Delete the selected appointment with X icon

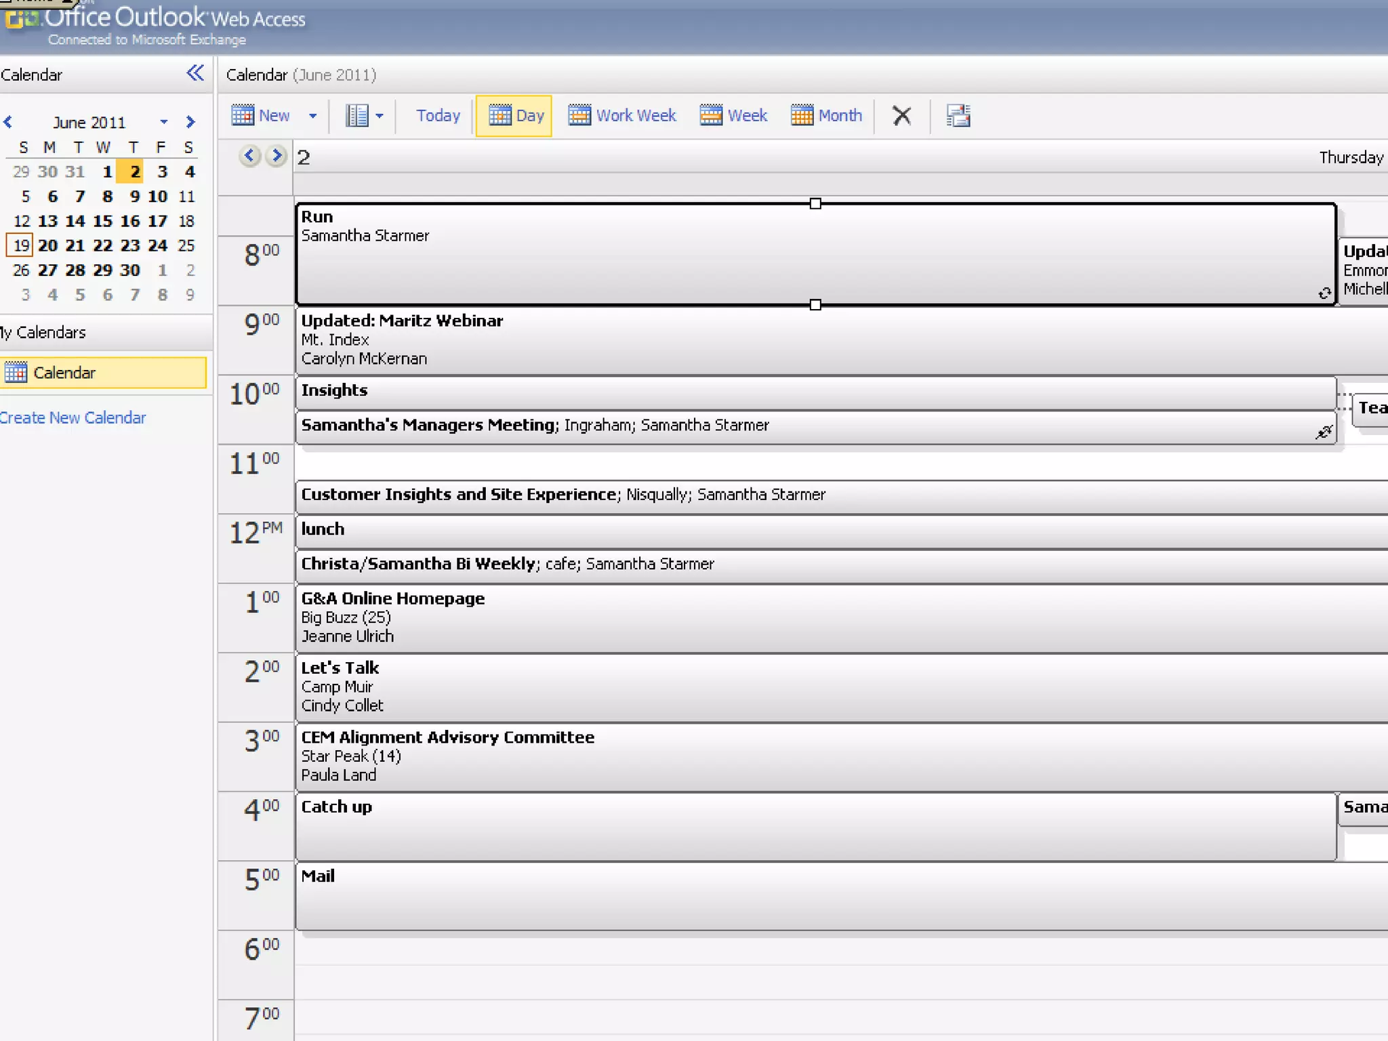click(x=901, y=116)
